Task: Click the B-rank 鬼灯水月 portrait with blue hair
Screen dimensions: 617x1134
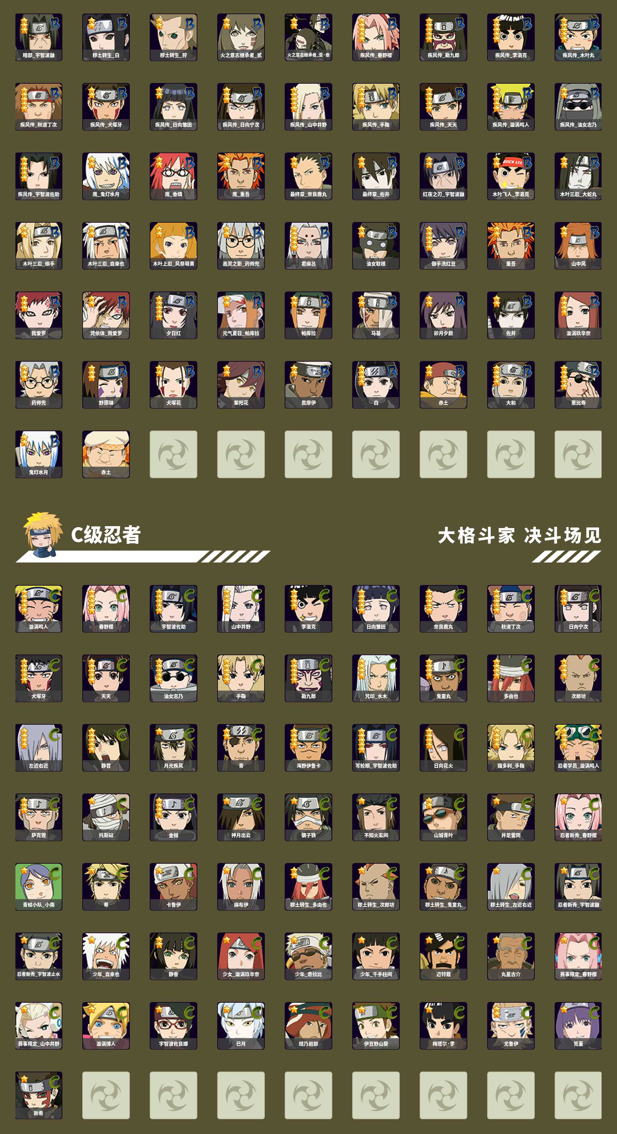Action: [x=39, y=454]
